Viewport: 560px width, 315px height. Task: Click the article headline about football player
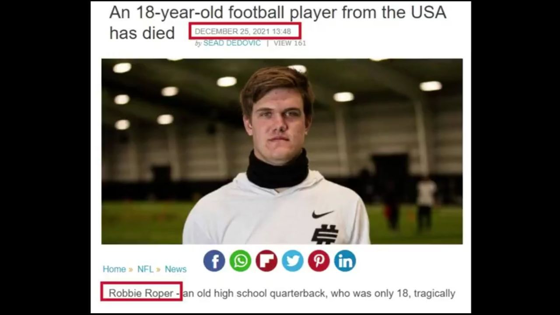pos(278,22)
